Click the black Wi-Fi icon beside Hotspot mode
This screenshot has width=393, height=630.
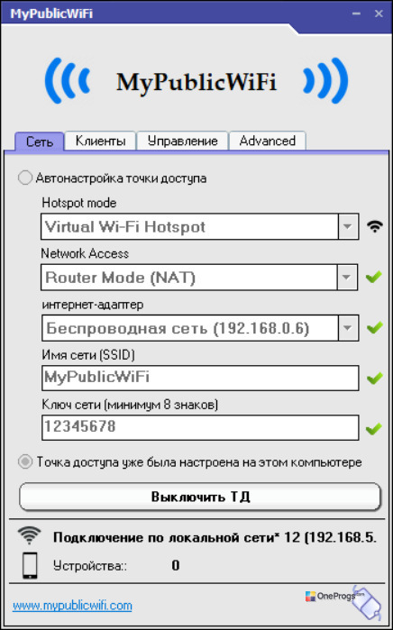click(x=374, y=227)
